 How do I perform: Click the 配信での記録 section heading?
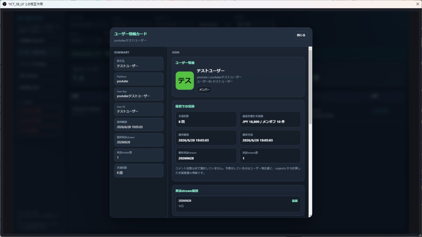tap(185, 106)
